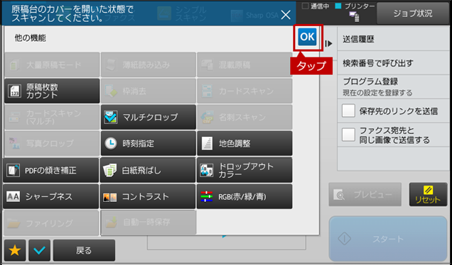Image resolution: width=452 pixels, height=265 pixels.
Task: Tap the 他の機能 panel title
Action: click(x=31, y=38)
